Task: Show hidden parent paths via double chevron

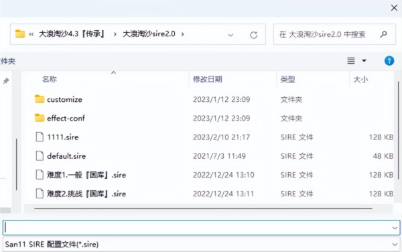Action: pyautogui.click(x=31, y=34)
